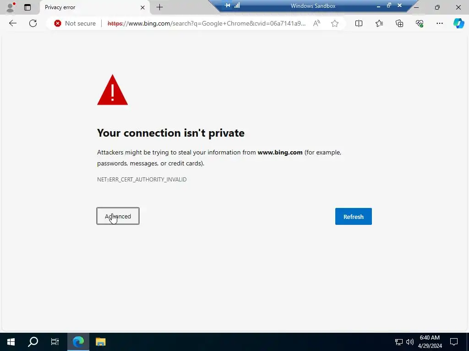
Task: Minimize the Windows Sandbox connection bar
Action: pyautogui.click(x=378, y=5)
